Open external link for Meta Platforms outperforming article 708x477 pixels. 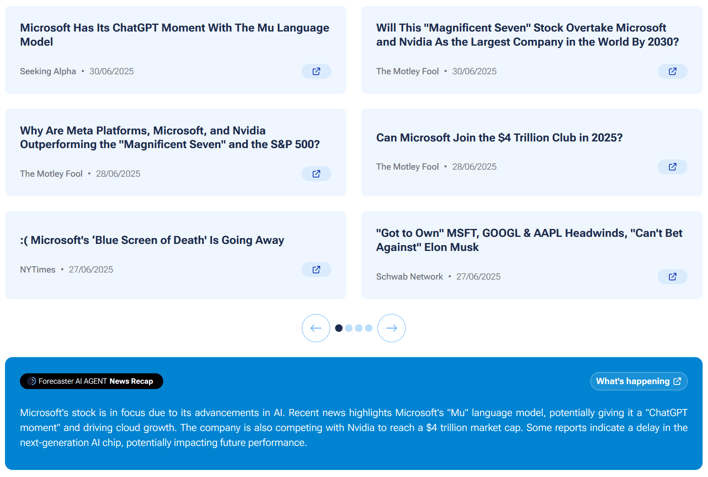(316, 174)
